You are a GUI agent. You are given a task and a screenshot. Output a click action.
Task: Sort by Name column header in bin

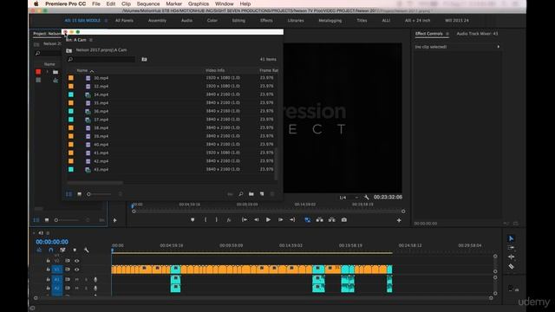click(82, 70)
